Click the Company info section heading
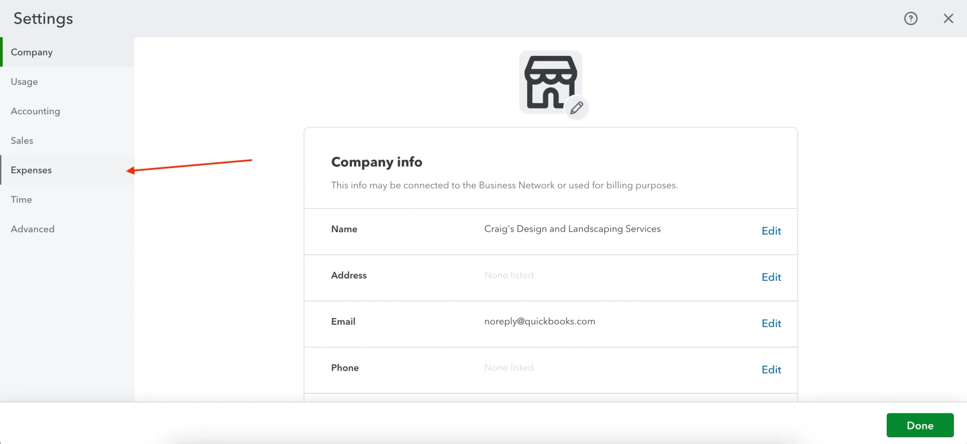The image size is (967, 444). click(377, 162)
